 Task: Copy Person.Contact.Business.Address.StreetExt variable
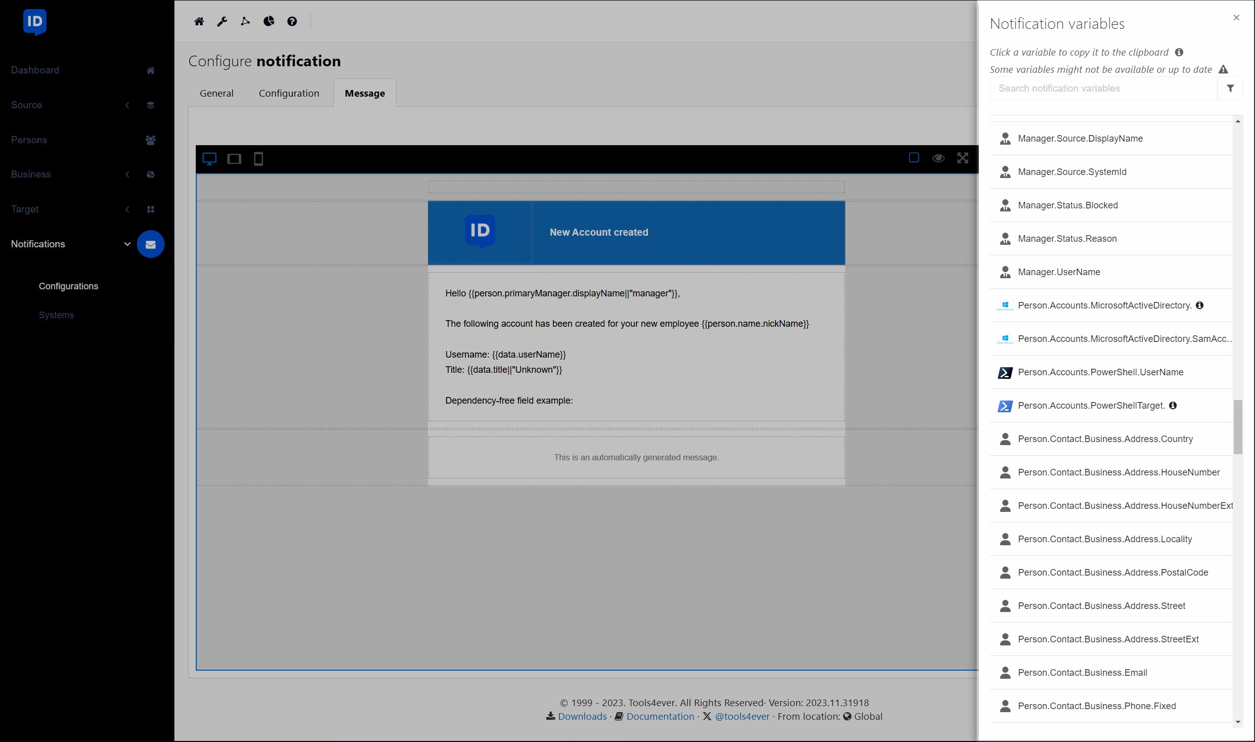pyautogui.click(x=1111, y=639)
